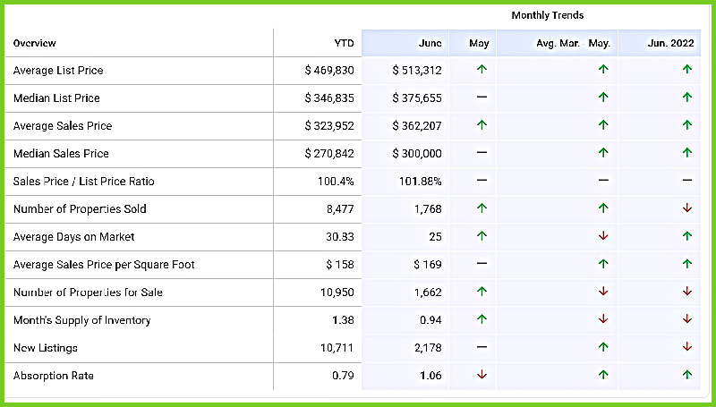This screenshot has height=407, width=716.
Task: Click the May up arrow for Average List Price
Action: (x=482, y=70)
